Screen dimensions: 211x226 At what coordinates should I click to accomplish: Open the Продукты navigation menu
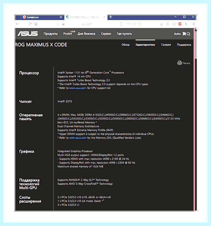(x=51, y=34)
